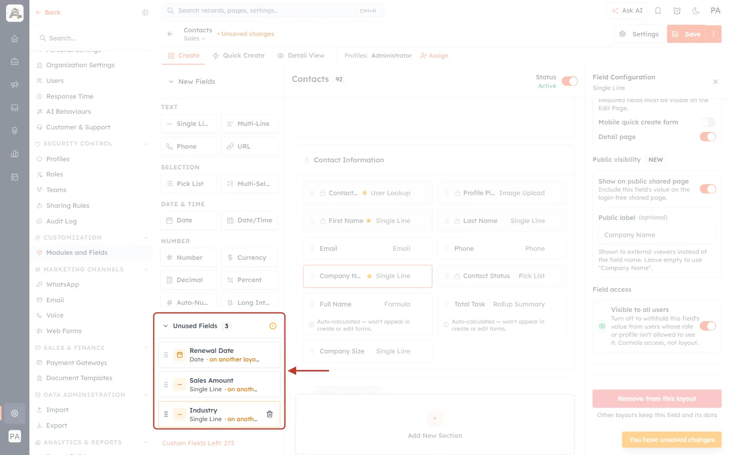Image resolution: width=729 pixels, height=455 pixels.
Task: Open the settings gear in left rail
Action: pyautogui.click(x=15, y=413)
